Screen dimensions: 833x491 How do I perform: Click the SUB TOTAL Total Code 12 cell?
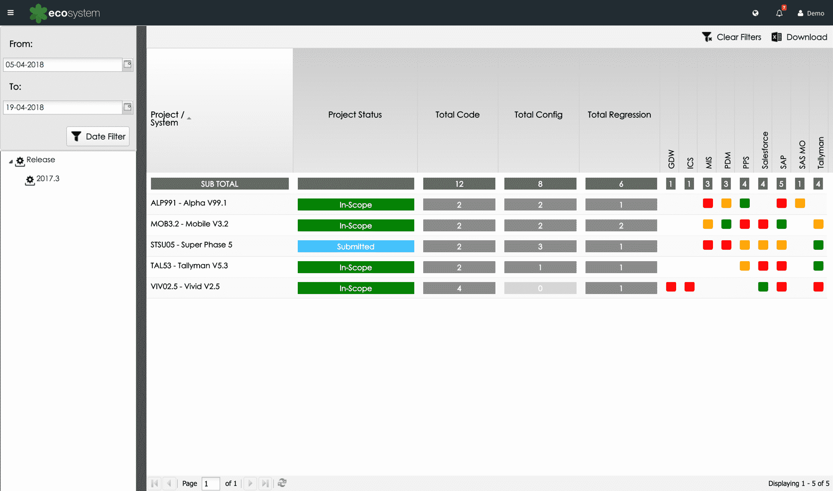point(459,184)
